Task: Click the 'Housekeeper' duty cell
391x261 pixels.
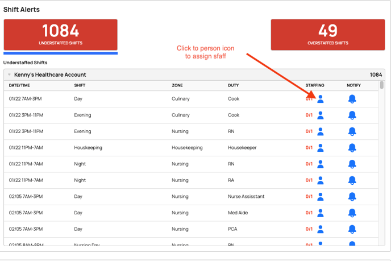Action: tap(242, 148)
